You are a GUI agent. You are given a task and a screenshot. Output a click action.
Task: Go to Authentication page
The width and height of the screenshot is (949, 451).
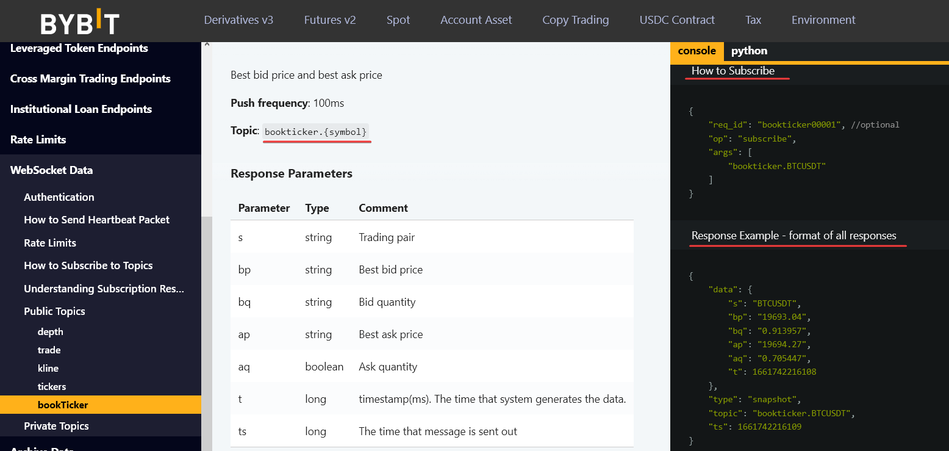click(59, 197)
